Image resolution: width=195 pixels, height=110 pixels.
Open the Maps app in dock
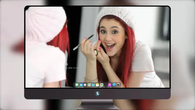[89, 85]
